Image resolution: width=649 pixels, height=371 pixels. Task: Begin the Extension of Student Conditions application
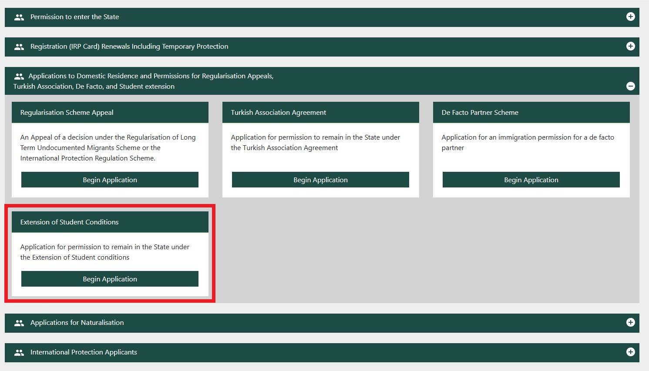[110, 279]
